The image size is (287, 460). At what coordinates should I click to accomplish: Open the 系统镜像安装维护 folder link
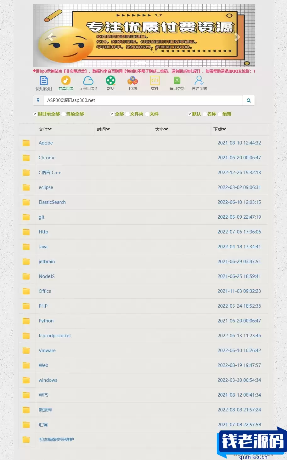56,439
